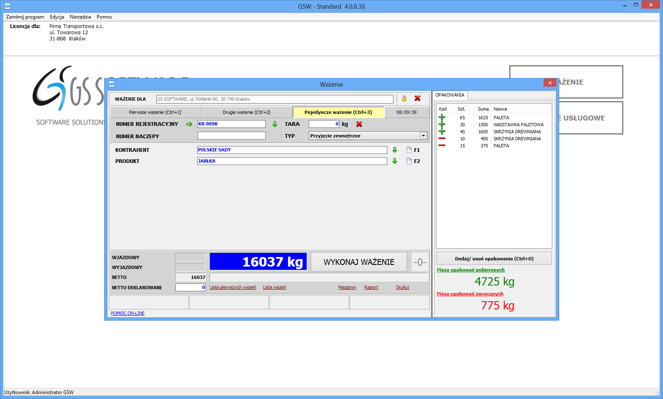
Task: Click the padlock icon beside Ważenie dla
Action: pos(404,99)
